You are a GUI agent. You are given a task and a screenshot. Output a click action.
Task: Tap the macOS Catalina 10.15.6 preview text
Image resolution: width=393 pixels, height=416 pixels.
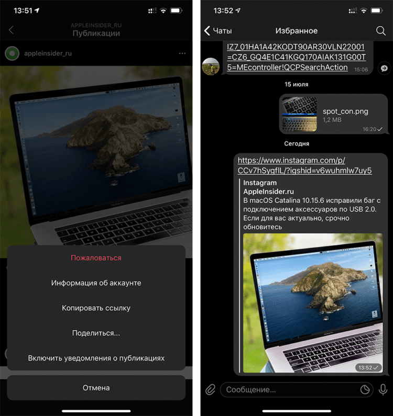pyautogui.click(x=312, y=213)
